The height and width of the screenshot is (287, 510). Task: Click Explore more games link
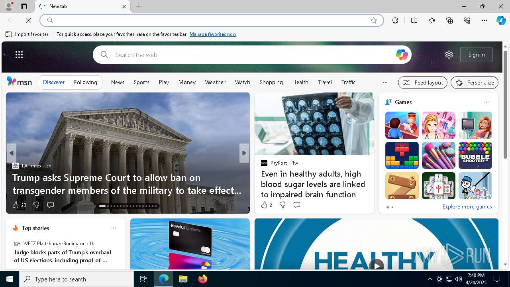[467, 207]
